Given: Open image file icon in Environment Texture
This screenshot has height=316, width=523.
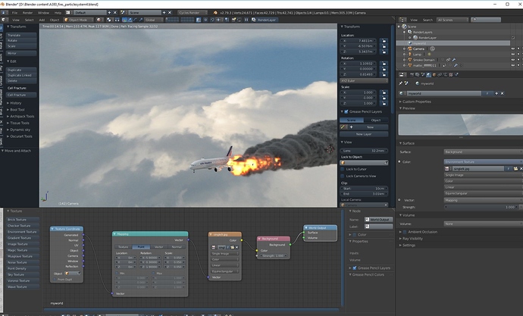Looking at the screenshot, I should 515,169.
